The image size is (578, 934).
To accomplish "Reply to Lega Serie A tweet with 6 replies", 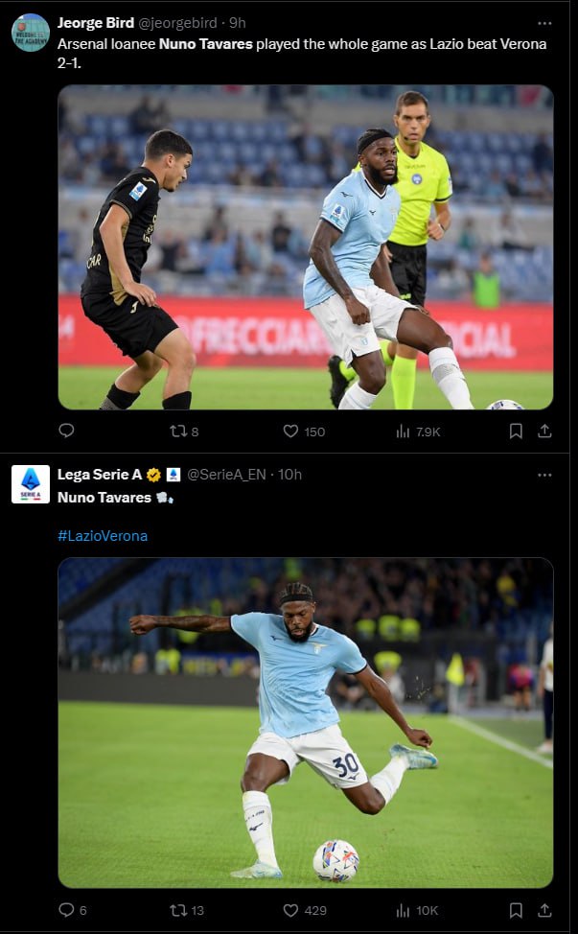I will click(x=73, y=910).
